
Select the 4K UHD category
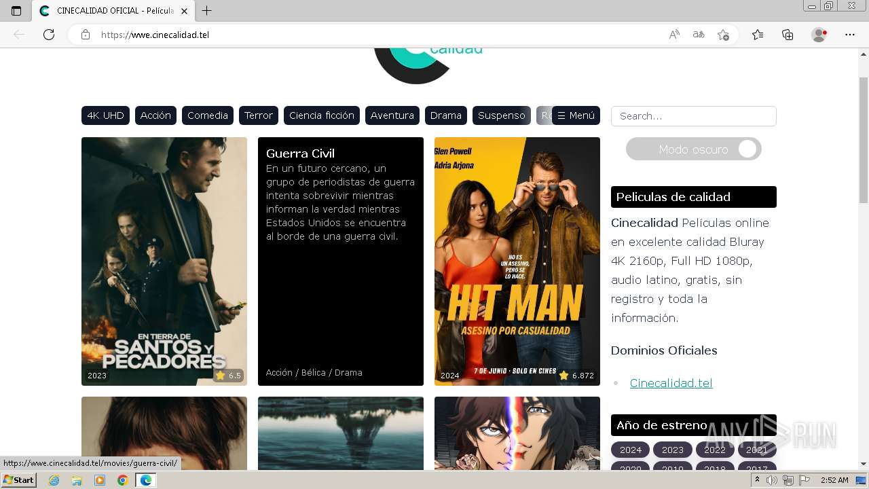105,115
